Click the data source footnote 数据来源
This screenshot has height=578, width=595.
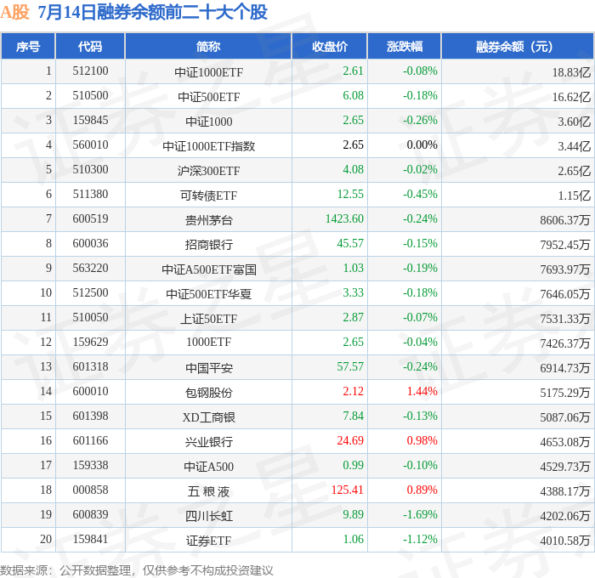(x=137, y=570)
